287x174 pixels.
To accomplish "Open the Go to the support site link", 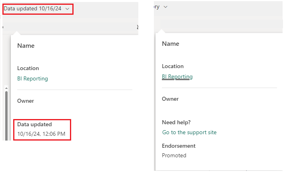I will click(189, 132).
